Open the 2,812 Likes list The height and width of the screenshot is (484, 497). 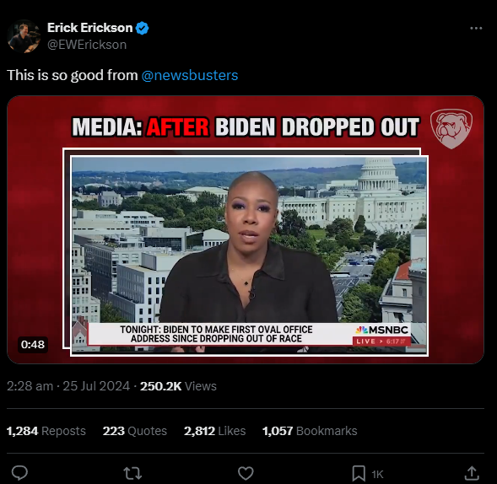pyautogui.click(x=215, y=431)
